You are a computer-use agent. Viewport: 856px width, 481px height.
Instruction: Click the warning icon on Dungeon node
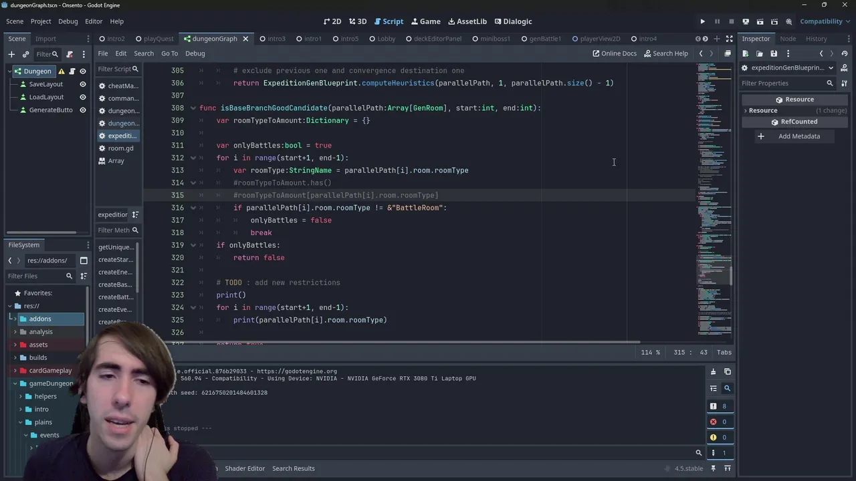click(62, 71)
